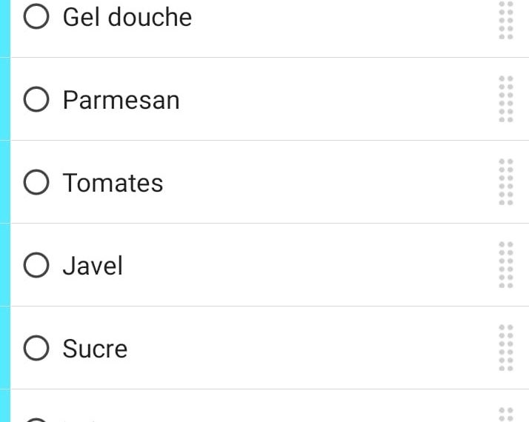Select the Parmesan item label

pos(121,100)
